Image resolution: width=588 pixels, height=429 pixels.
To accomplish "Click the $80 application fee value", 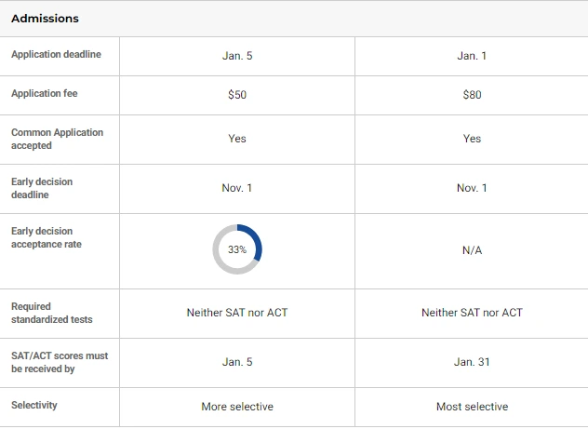I will point(472,95).
